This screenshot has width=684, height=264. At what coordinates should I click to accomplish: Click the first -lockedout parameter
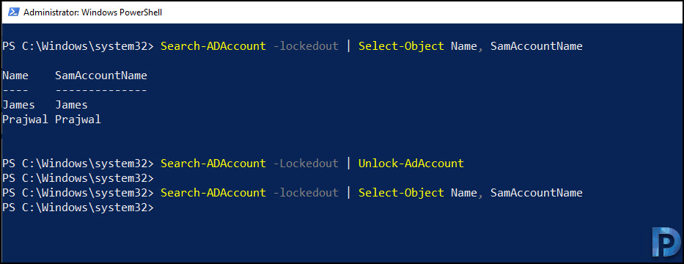(x=306, y=46)
